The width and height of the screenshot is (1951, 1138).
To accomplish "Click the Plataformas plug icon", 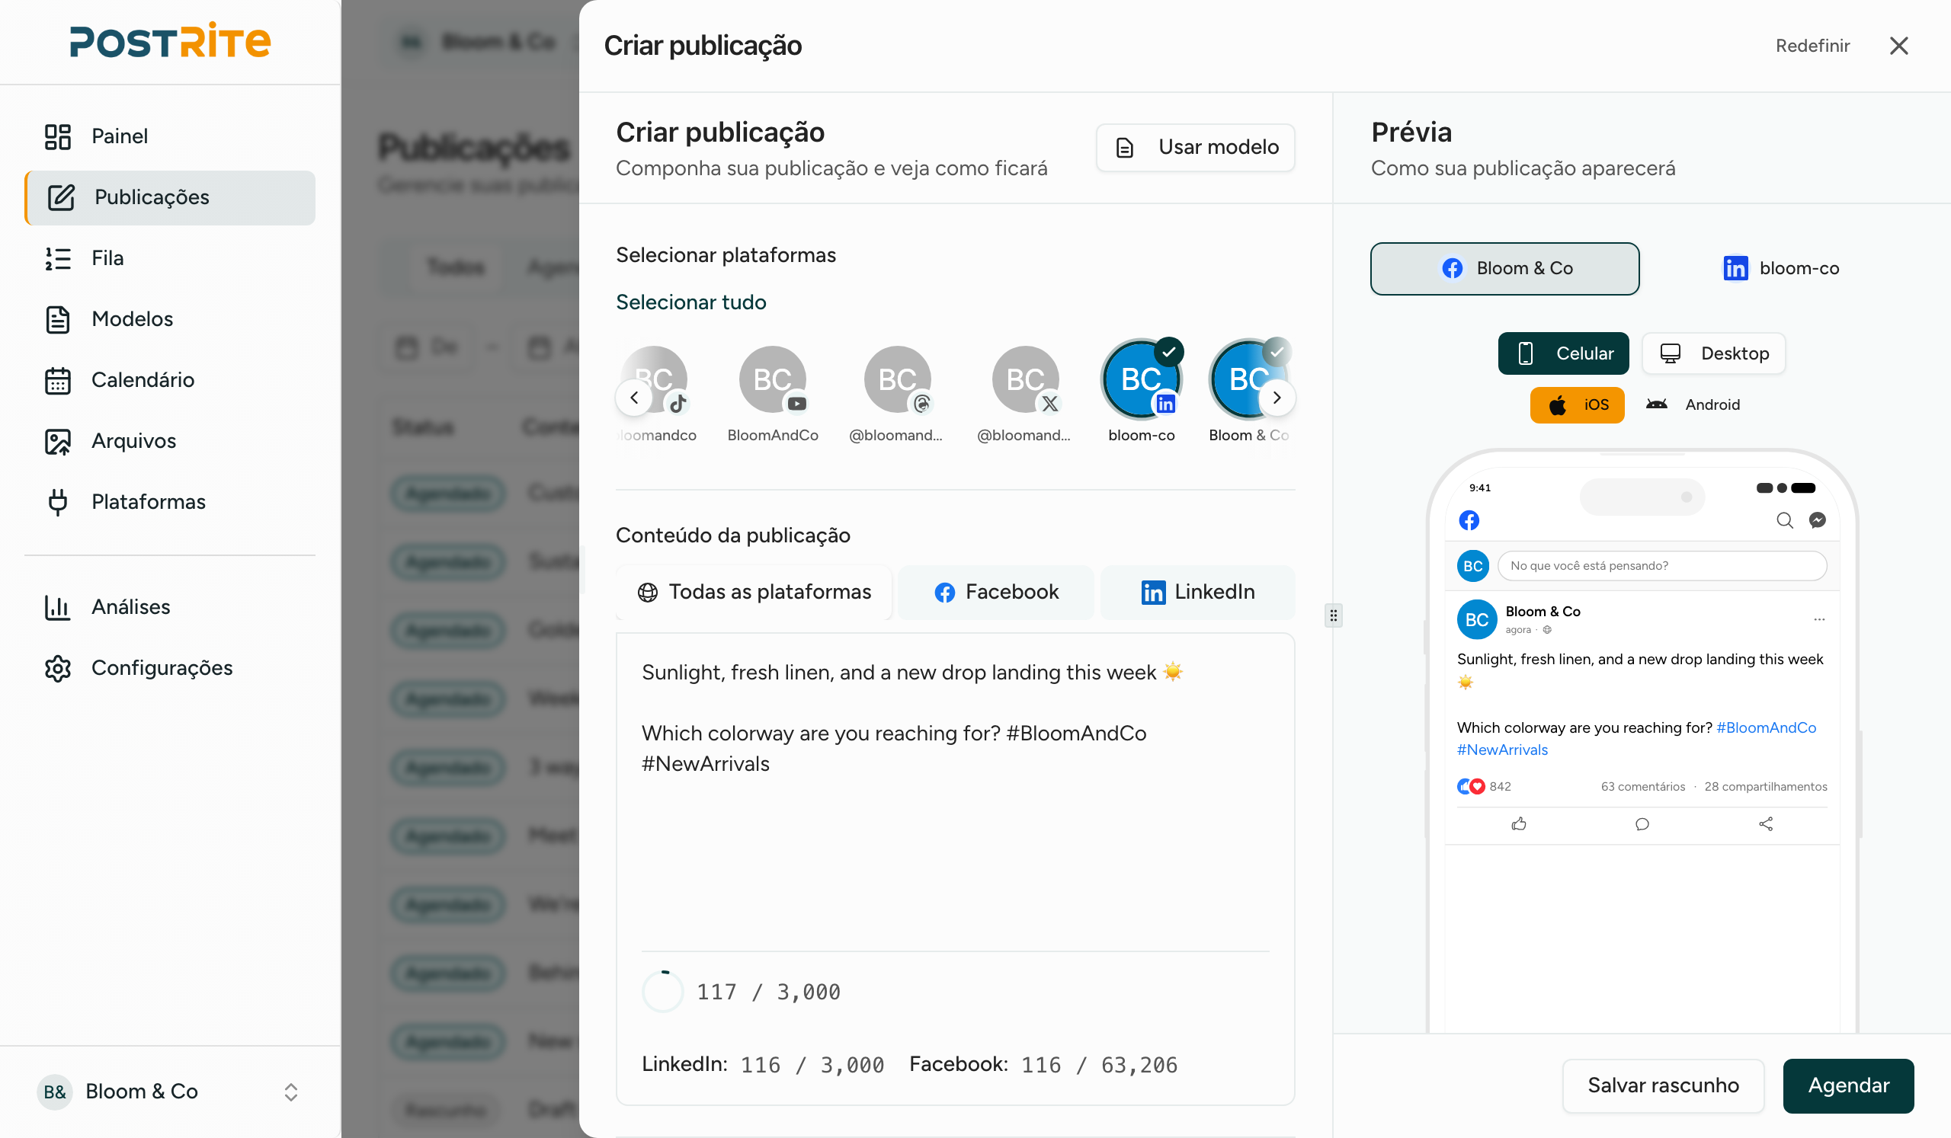I will coord(57,502).
